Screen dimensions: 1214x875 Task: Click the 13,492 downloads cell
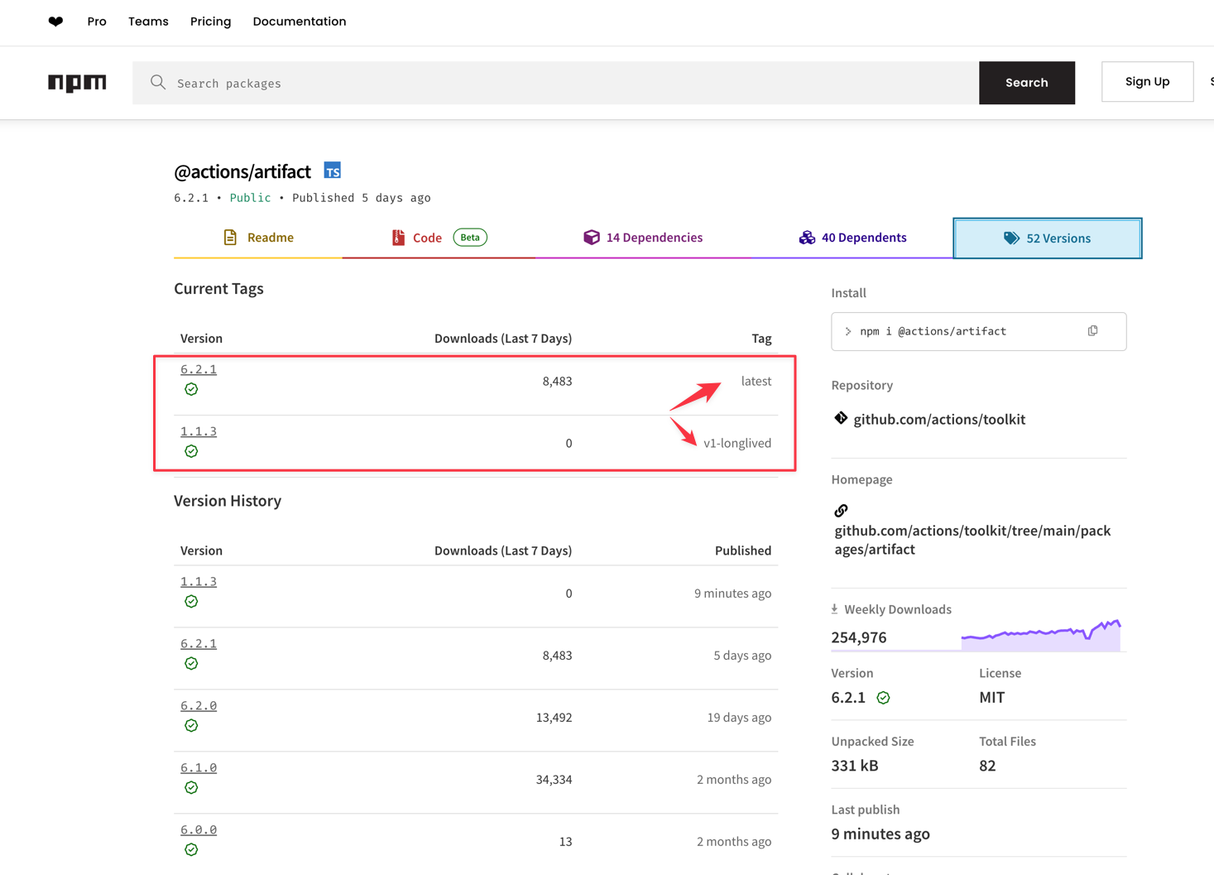[x=554, y=718]
